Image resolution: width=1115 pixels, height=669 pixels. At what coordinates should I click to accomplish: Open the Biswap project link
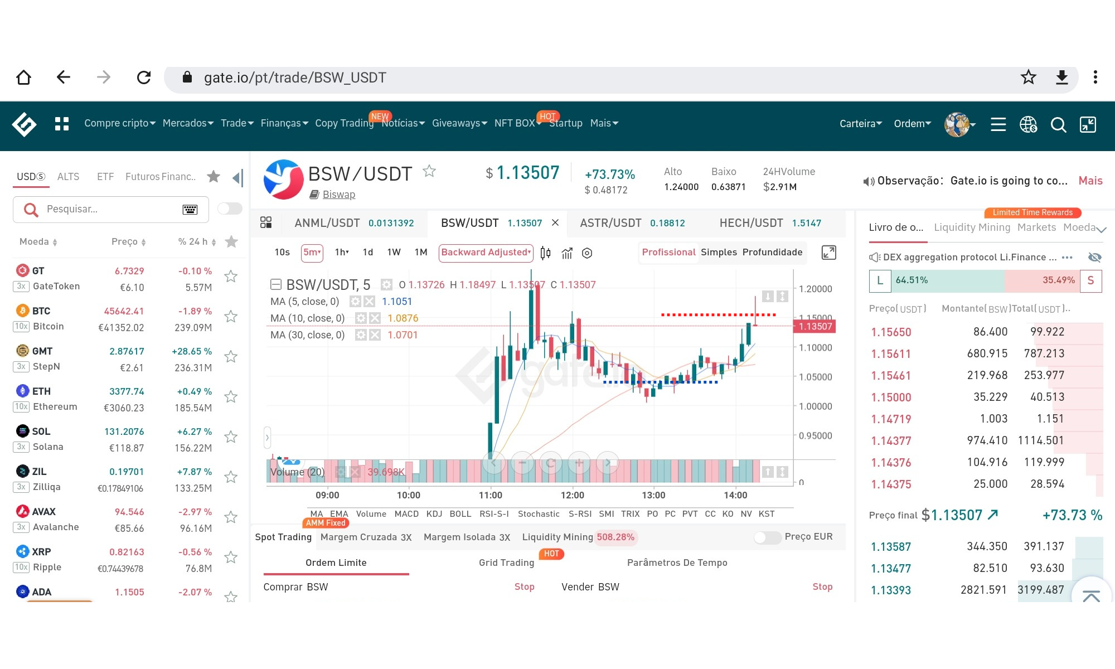(x=338, y=195)
